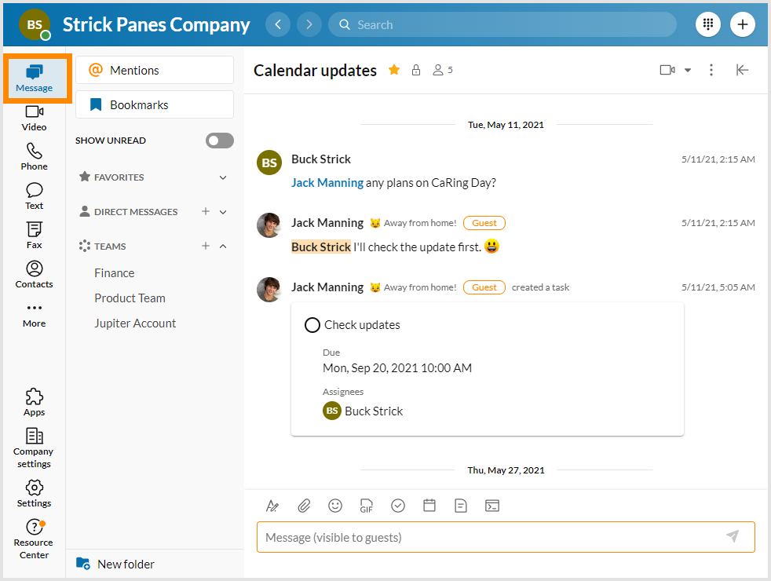Open the dial pad icon

707,24
